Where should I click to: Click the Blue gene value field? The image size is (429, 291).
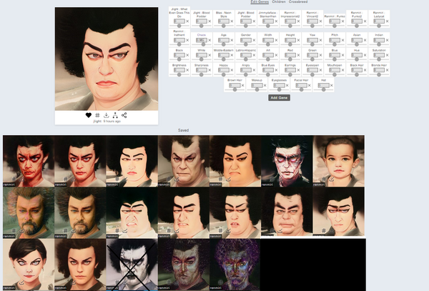tap(335, 55)
